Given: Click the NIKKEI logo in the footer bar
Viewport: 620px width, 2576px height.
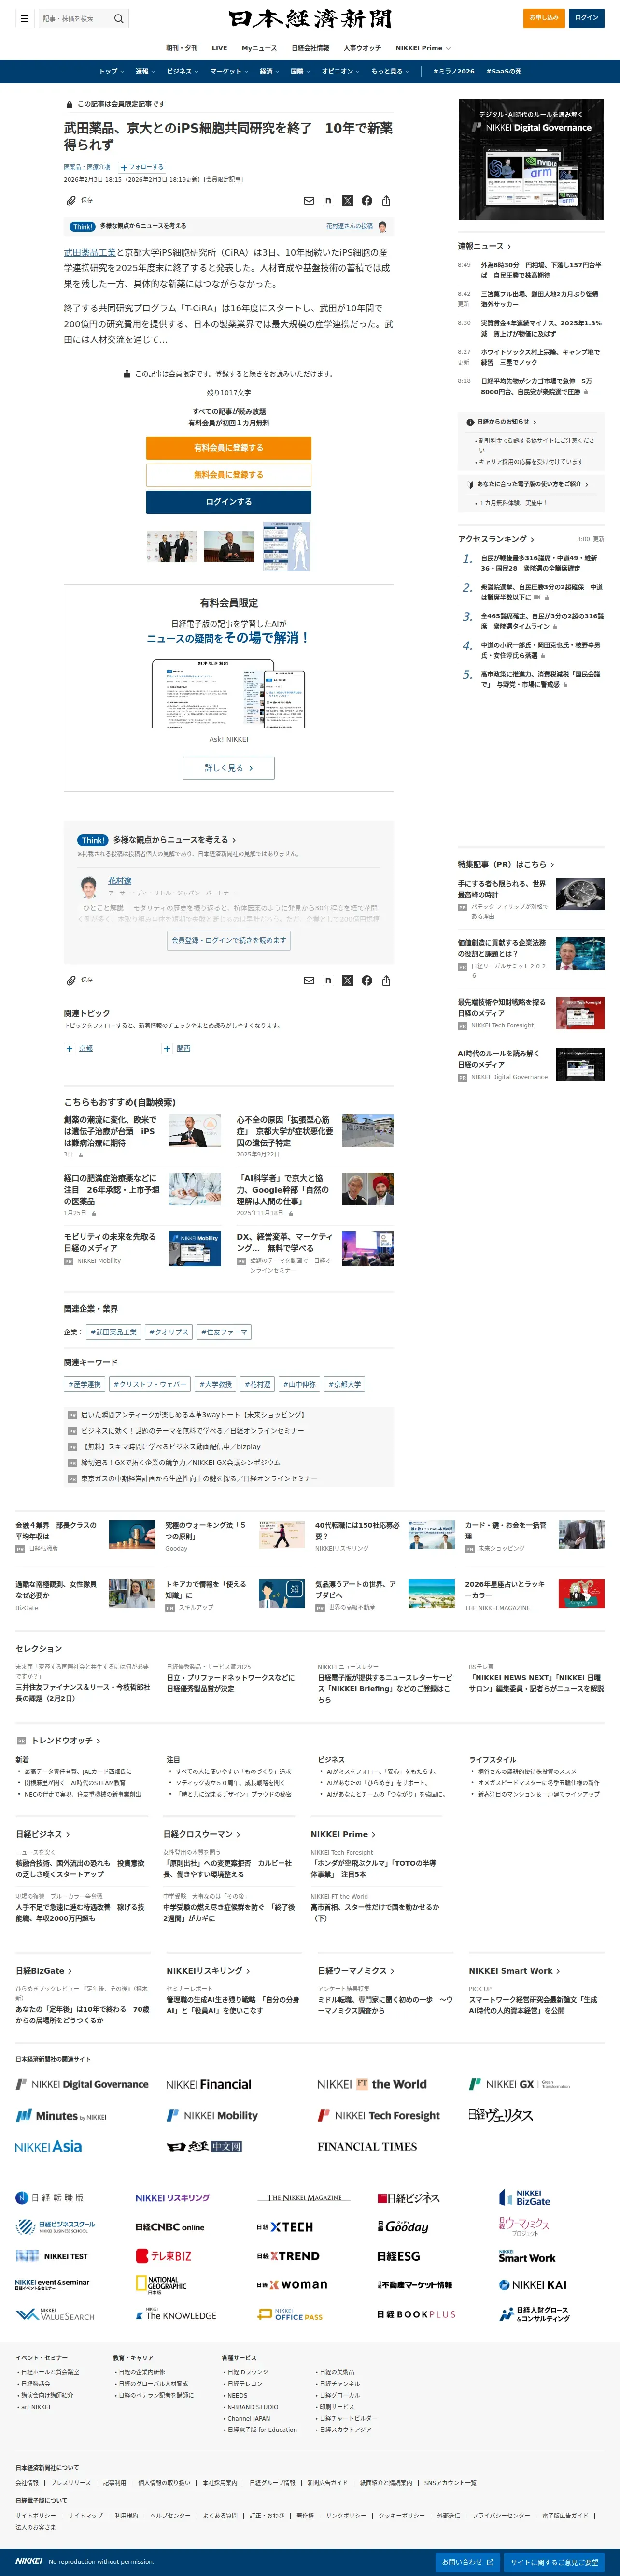Looking at the screenshot, I should point(29,2562).
